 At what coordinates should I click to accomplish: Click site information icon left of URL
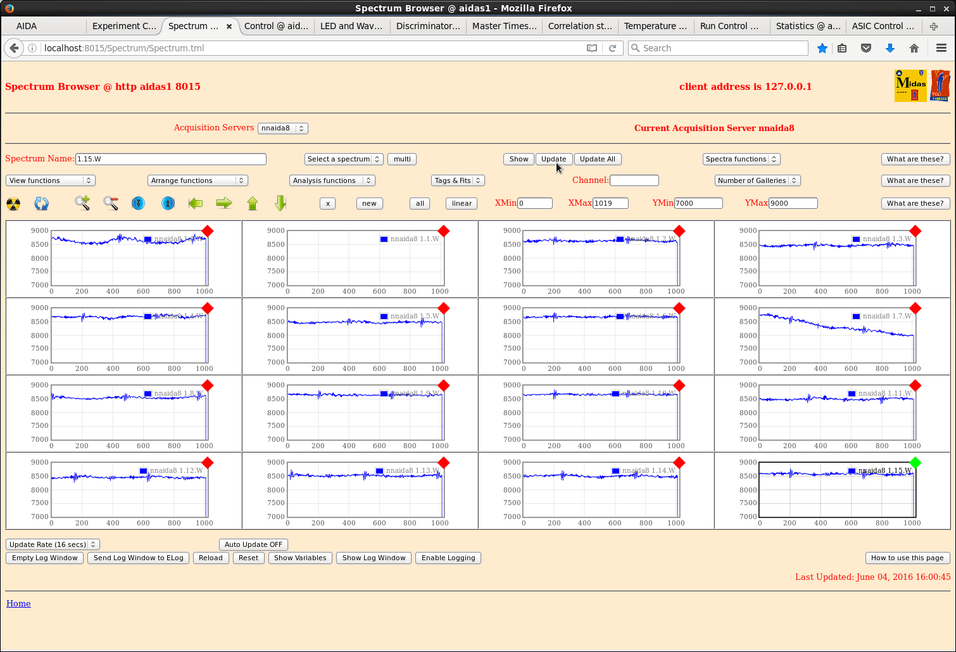(x=32, y=48)
